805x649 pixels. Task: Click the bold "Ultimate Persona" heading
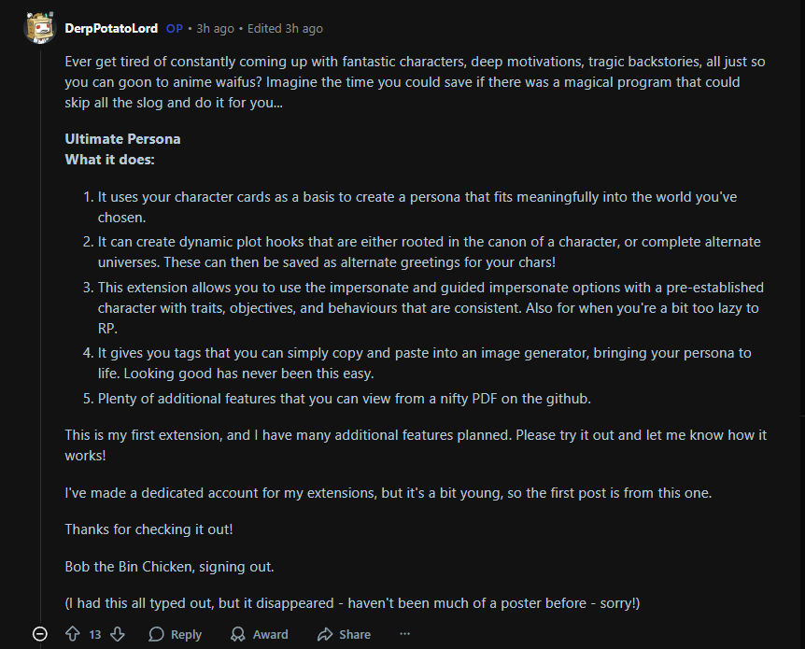click(x=122, y=139)
